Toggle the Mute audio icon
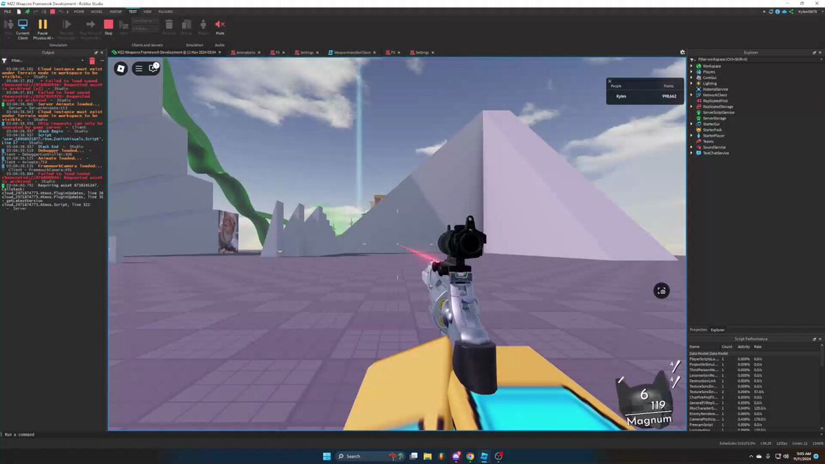The image size is (825, 464). click(x=220, y=27)
